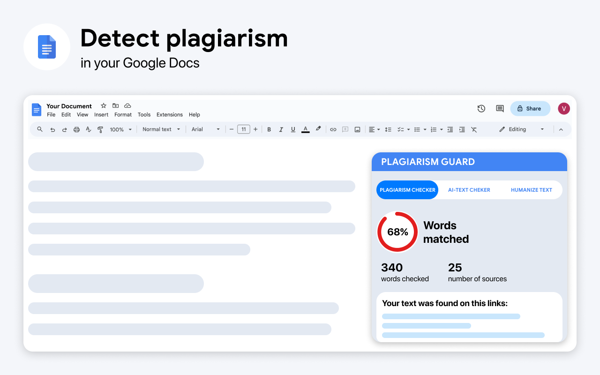Open the account avatar V

(x=564, y=109)
